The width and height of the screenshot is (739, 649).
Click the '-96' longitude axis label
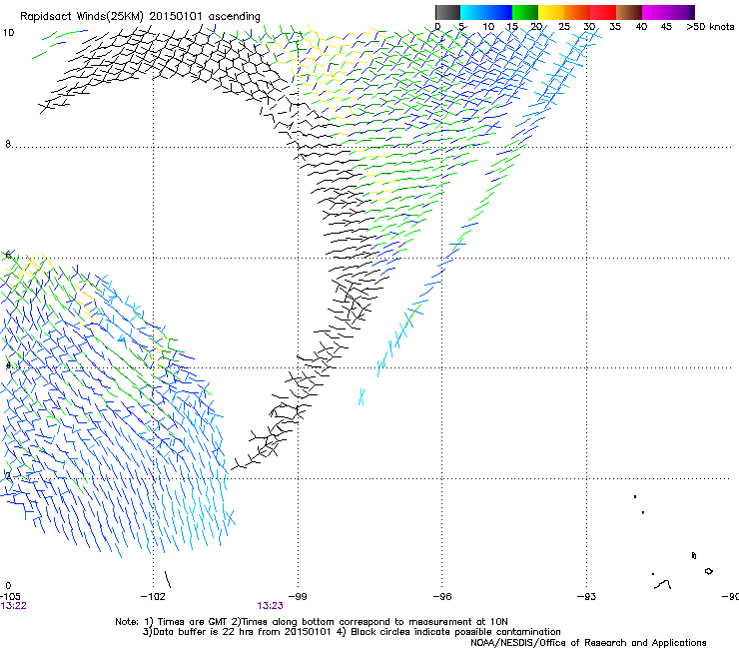click(x=442, y=597)
